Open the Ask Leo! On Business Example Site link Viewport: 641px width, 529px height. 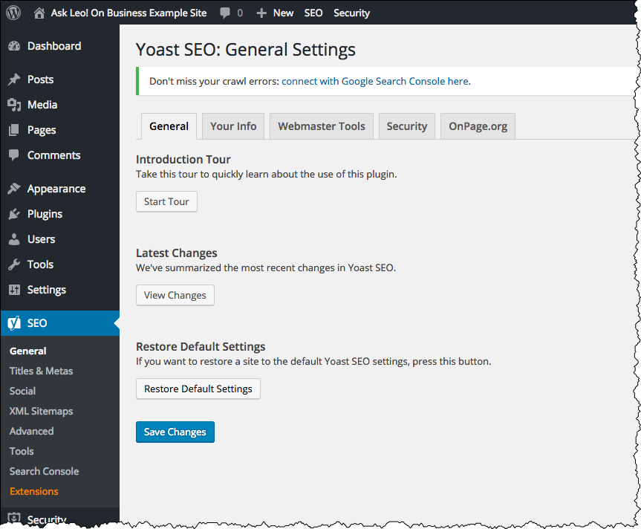click(128, 13)
